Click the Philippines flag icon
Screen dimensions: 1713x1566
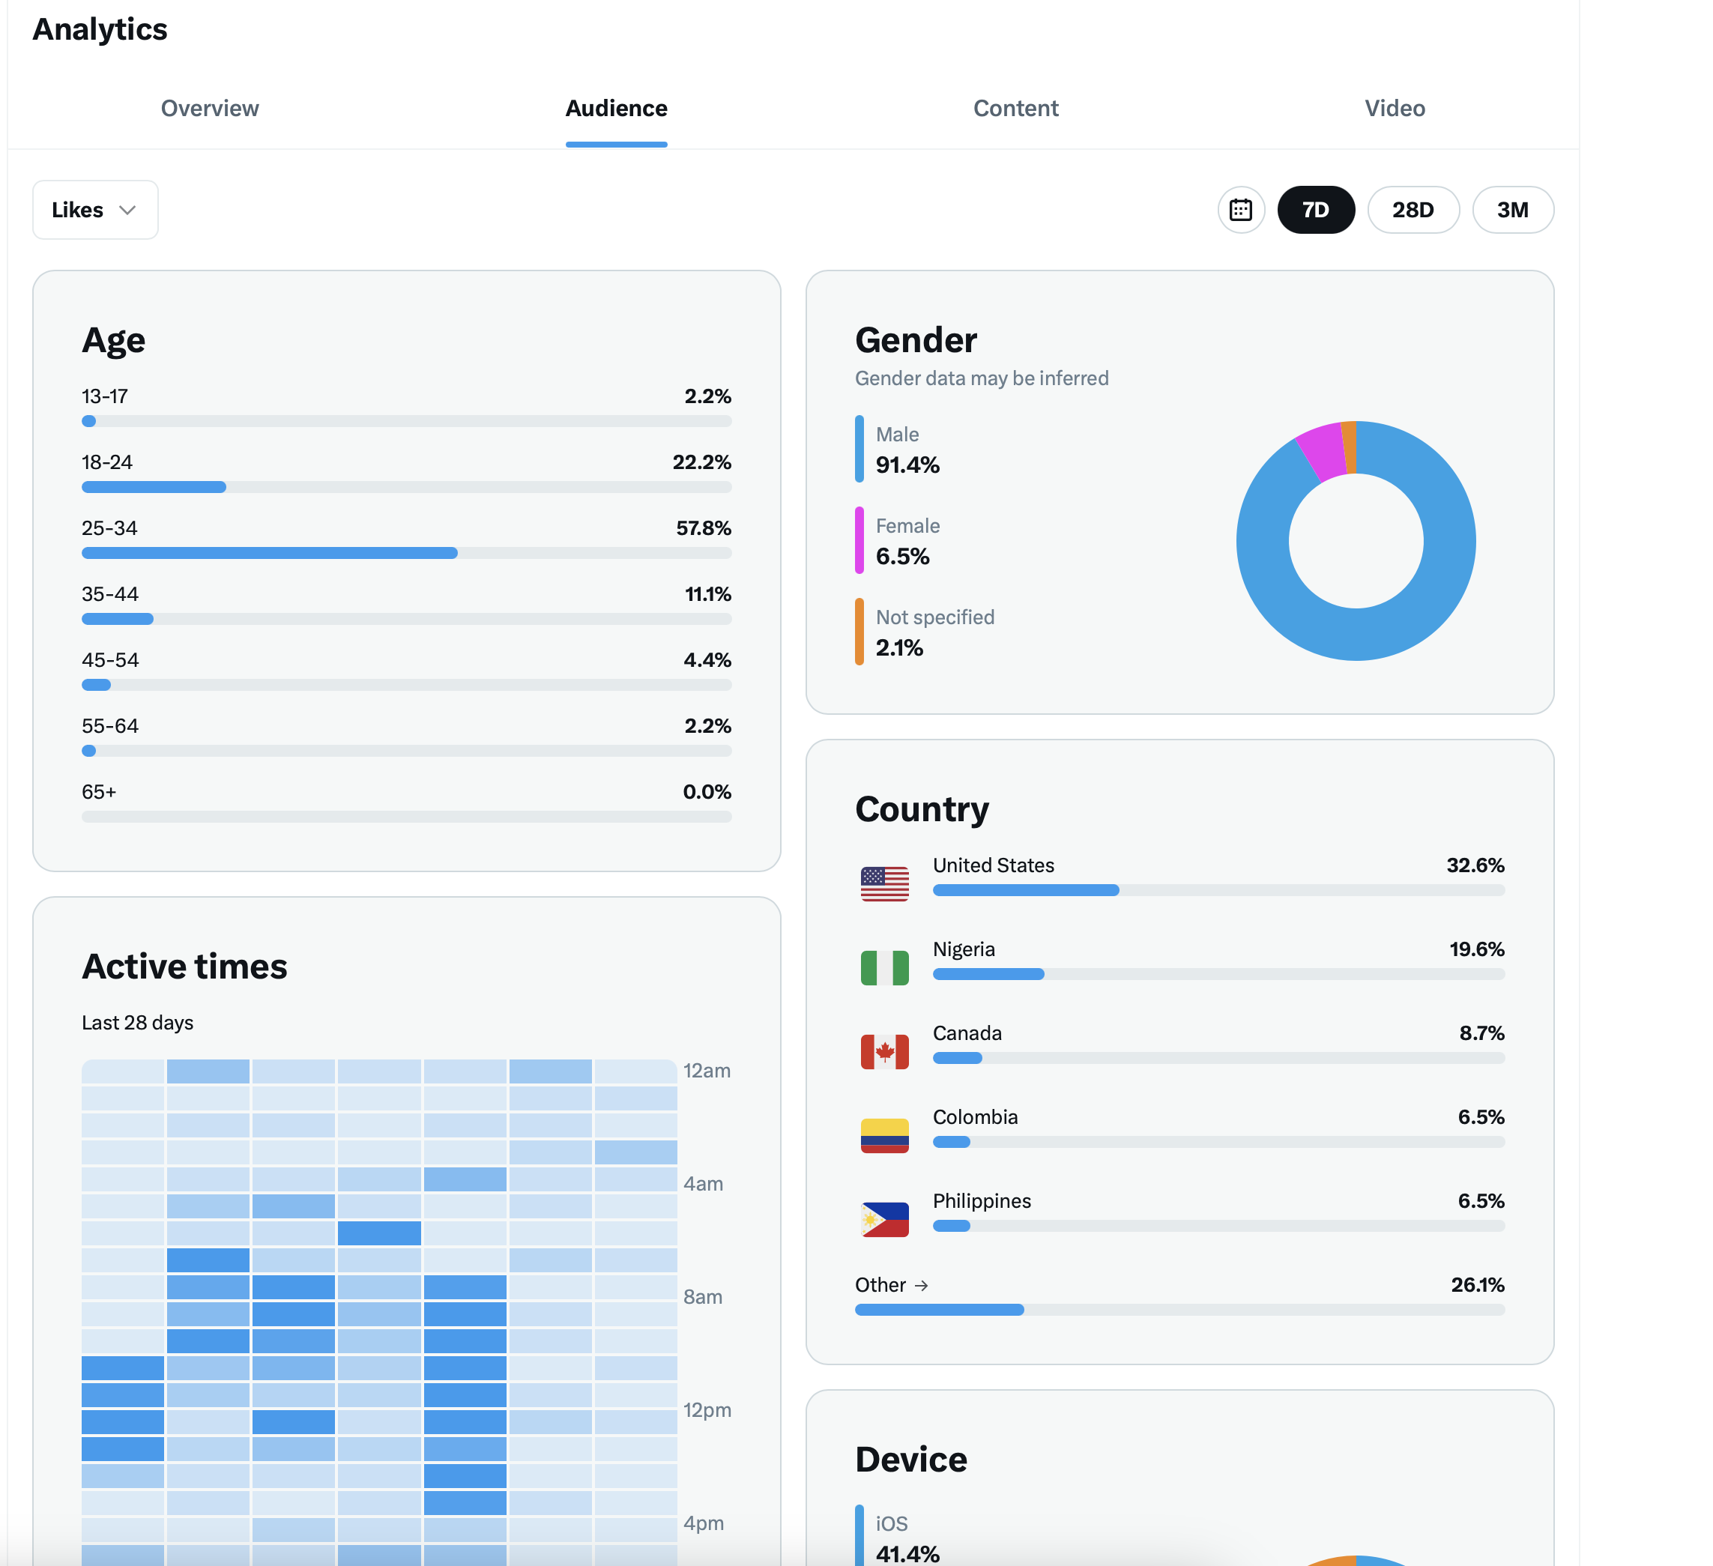(x=884, y=1219)
